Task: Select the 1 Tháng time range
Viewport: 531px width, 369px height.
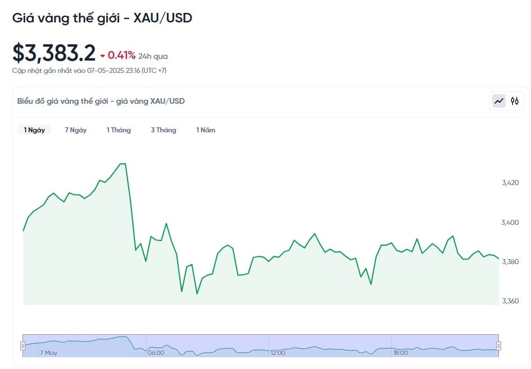Action: click(x=119, y=130)
